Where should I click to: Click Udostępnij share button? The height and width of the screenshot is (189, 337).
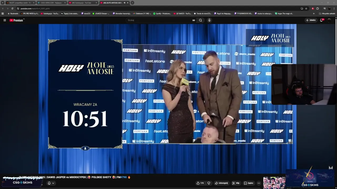pos(221,183)
